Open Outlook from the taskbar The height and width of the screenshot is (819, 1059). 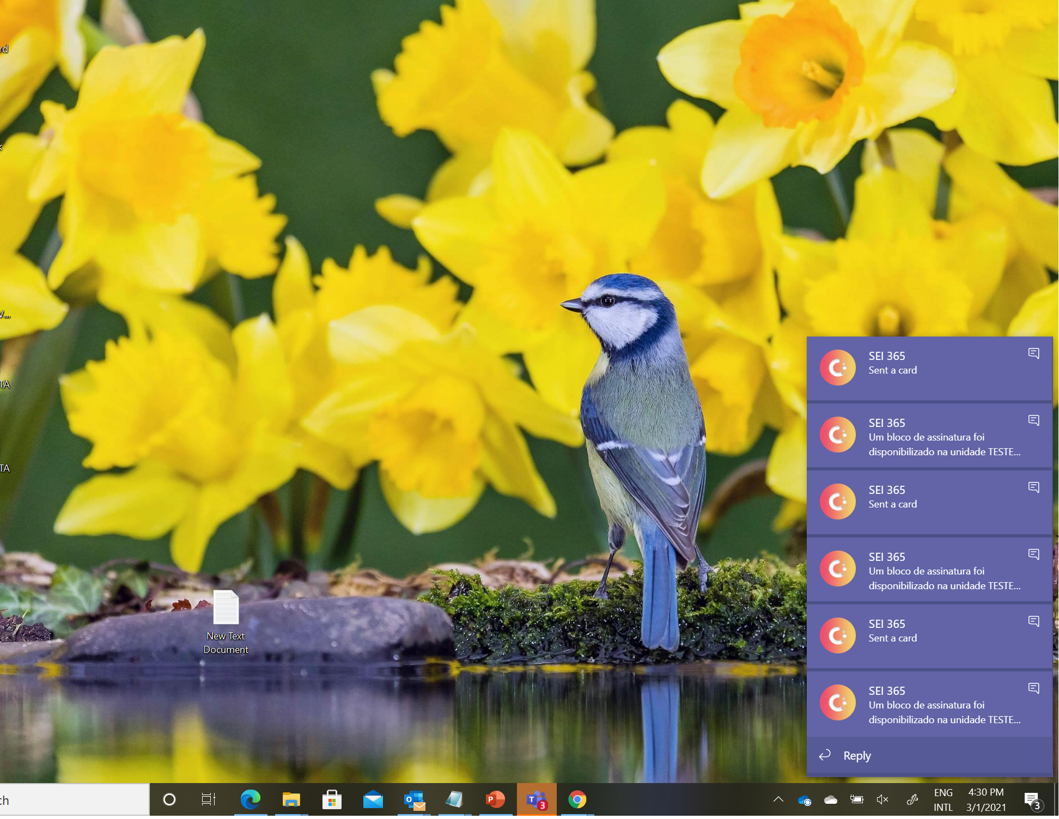(x=414, y=799)
